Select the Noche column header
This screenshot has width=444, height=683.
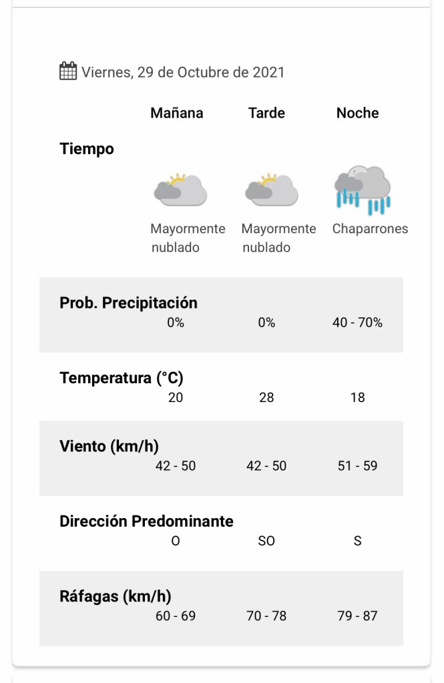(357, 113)
